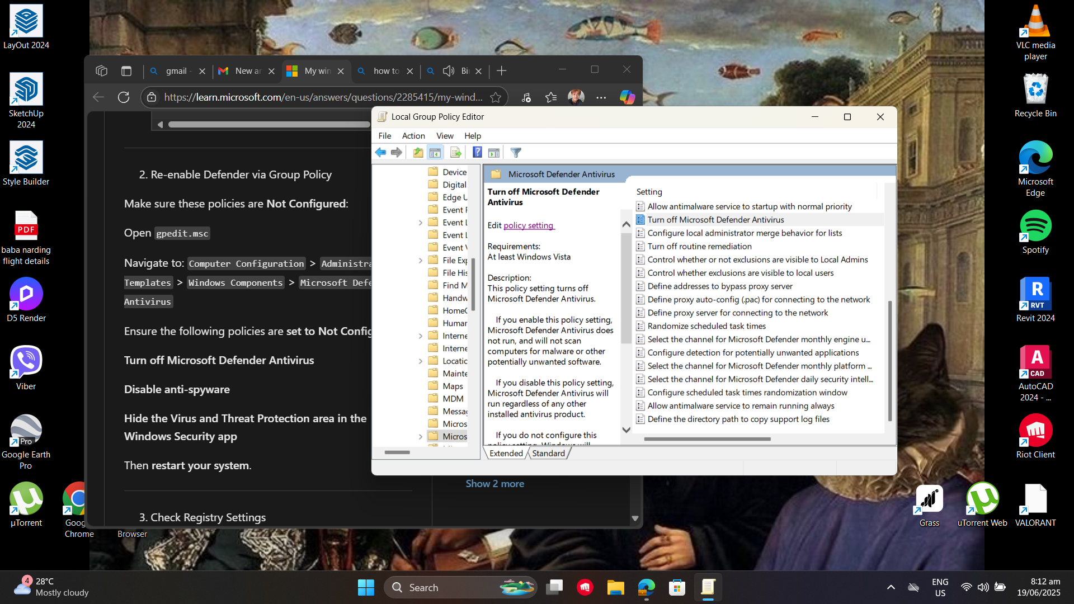Viewport: 1074px width, 604px height.
Task: Open the Recycle Bin desktop icon
Action: click(1035, 95)
